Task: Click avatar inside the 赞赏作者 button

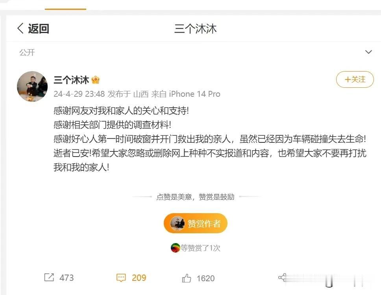Action: pyautogui.click(x=178, y=223)
